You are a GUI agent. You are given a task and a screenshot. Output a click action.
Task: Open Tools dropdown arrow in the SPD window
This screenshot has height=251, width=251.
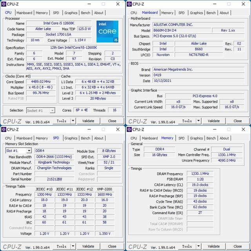(73, 246)
